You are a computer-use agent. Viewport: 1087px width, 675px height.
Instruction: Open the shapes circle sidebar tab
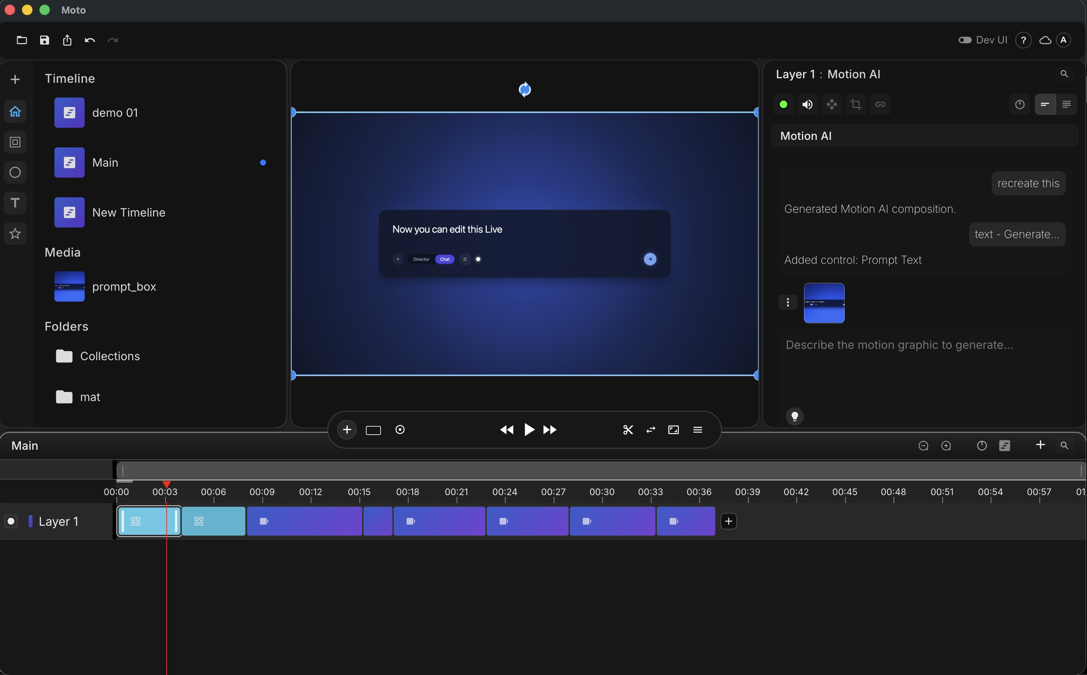[15, 172]
